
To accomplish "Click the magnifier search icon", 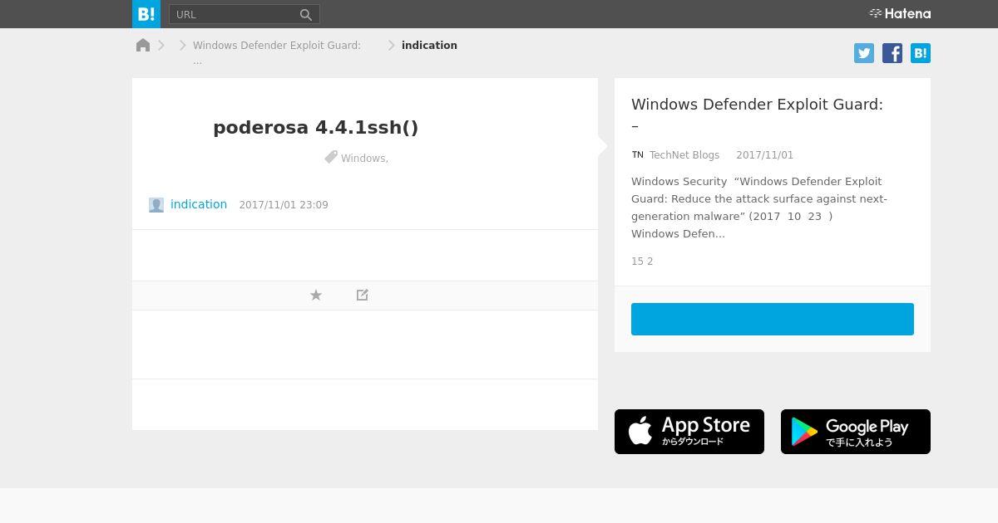I will (306, 15).
